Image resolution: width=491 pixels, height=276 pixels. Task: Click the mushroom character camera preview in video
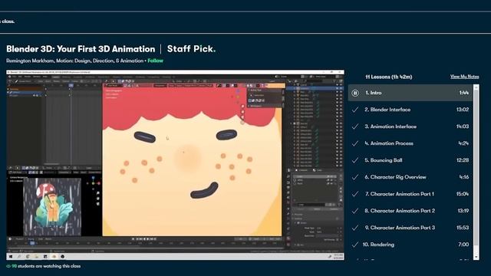click(x=52, y=207)
